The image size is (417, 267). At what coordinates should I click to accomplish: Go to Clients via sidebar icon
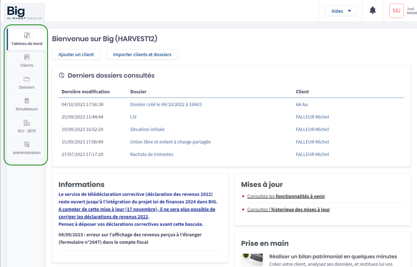pos(27,57)
